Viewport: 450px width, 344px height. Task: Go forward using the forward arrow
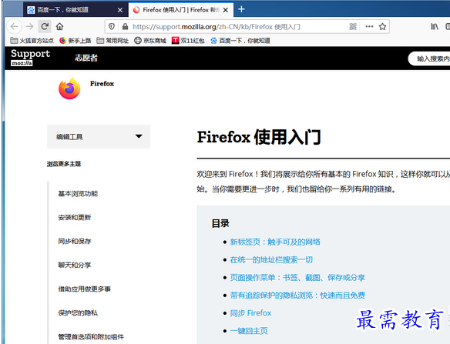29,27
